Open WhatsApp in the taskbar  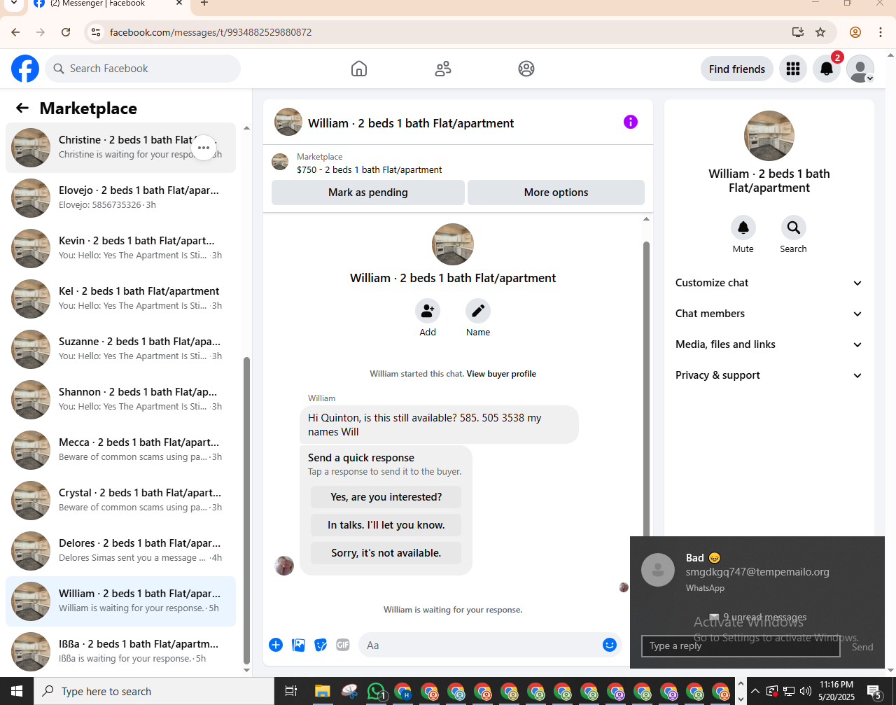[377, 692]
